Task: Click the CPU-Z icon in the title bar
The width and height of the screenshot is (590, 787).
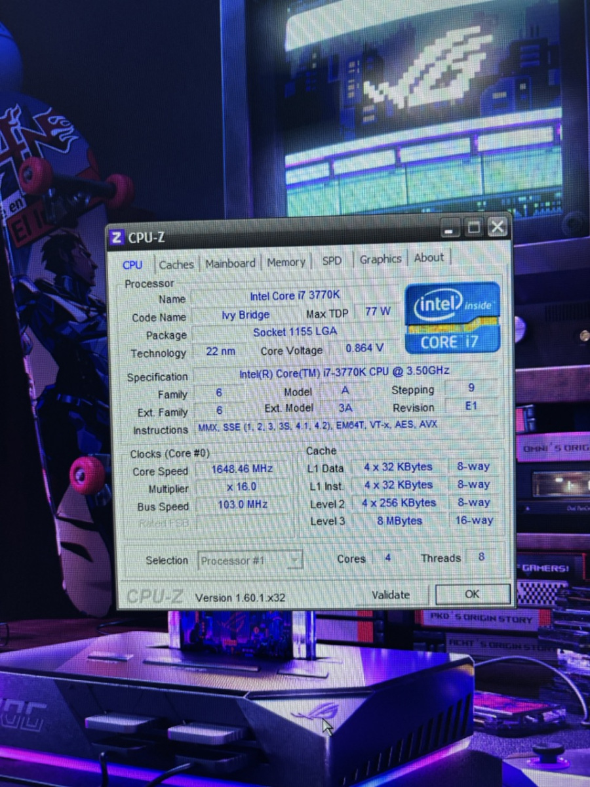Action: point(117,237)
